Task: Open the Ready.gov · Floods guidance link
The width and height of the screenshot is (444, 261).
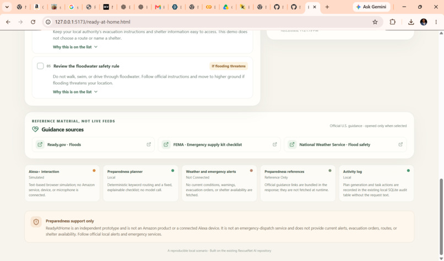Action: coord(93,144)
